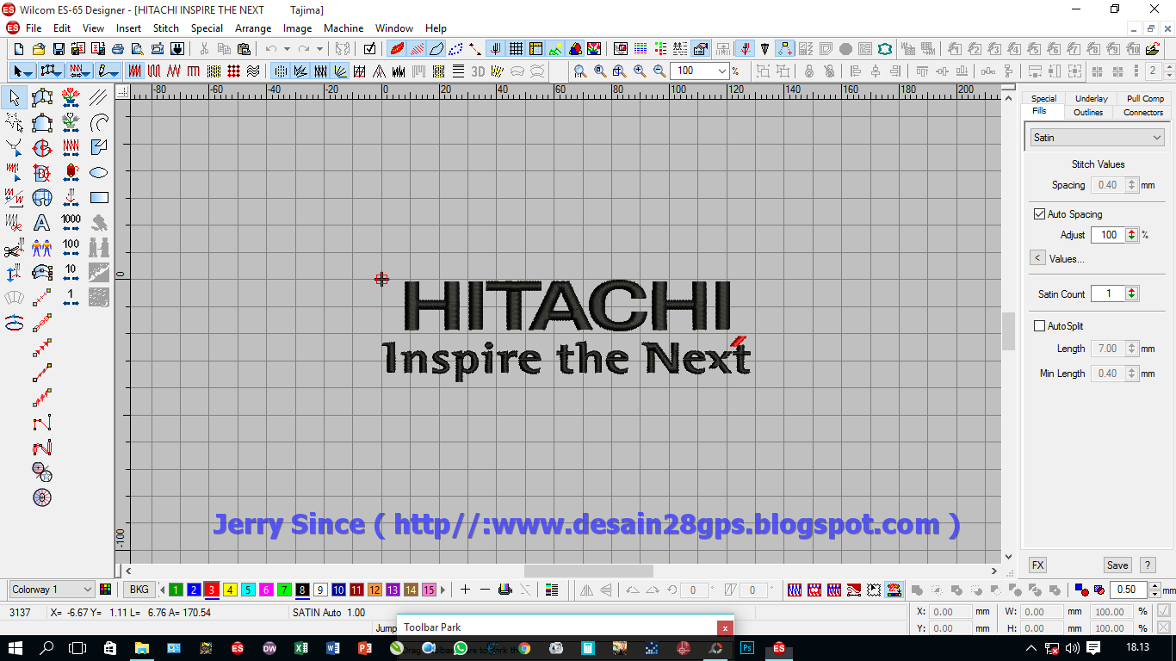Screen dimensions: 1176x661
Task: Click the New design icon
Action: pos(19,49)
